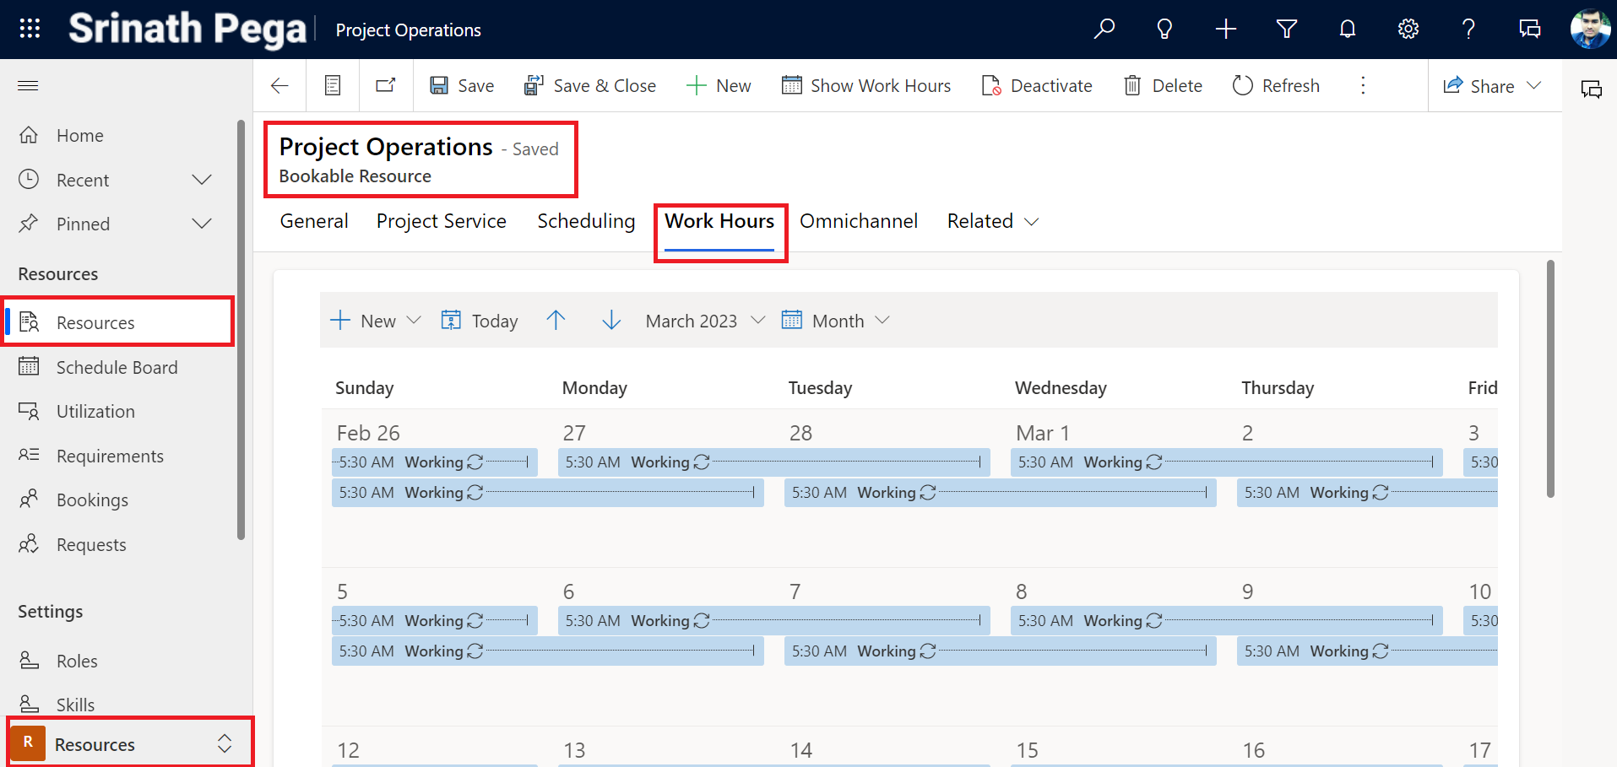Open the Month view dropdown
The height and width of the screenshot is (767, 1617).
pyautogui.click(x=836, y=321)
